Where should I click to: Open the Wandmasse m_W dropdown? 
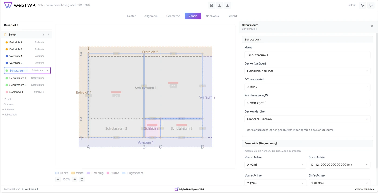tap(307, 103)
